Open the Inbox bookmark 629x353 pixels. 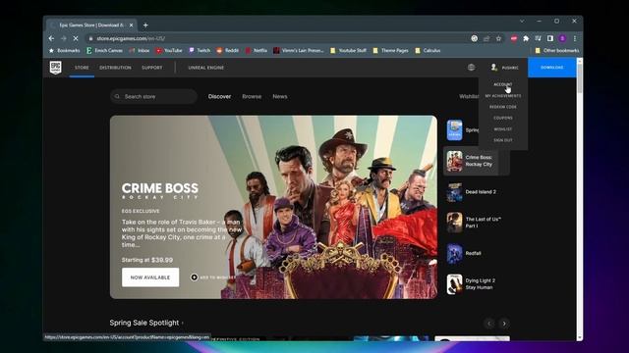pos(140,50)
